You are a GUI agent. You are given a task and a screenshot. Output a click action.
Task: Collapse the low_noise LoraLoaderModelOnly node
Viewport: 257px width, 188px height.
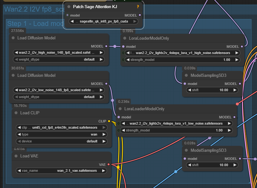click(x=120, y=109)
